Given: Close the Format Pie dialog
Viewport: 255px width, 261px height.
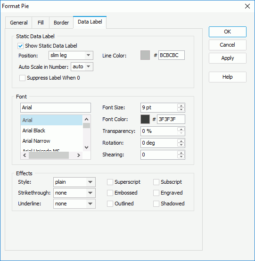Looking at the screenshot, I should tap(247, 6).
